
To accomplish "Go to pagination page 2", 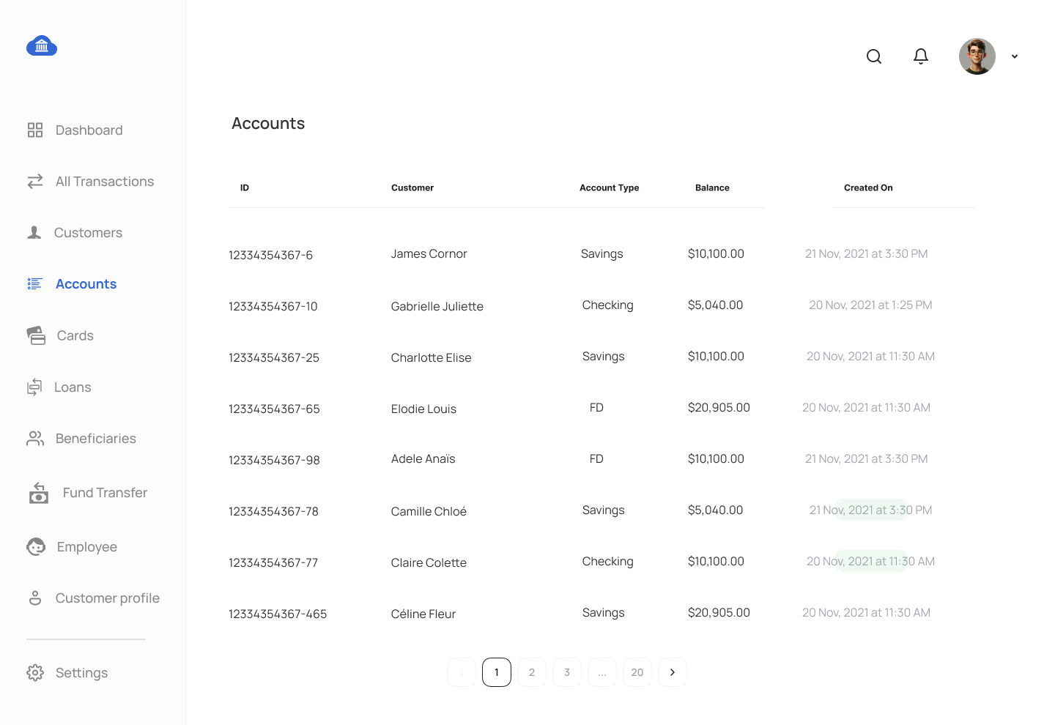I will (532, 672).
